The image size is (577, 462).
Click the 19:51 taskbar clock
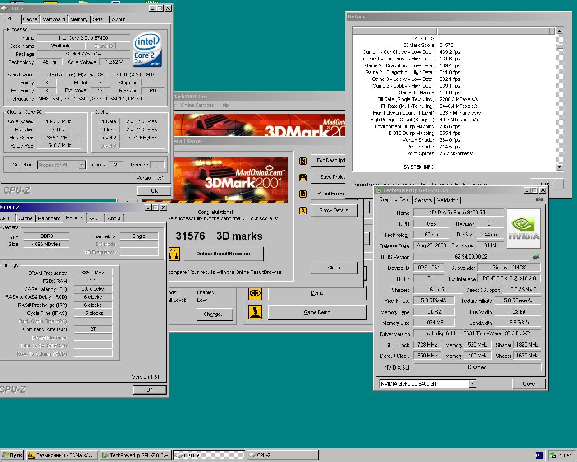pyautogui.click(x=566, y=456)
